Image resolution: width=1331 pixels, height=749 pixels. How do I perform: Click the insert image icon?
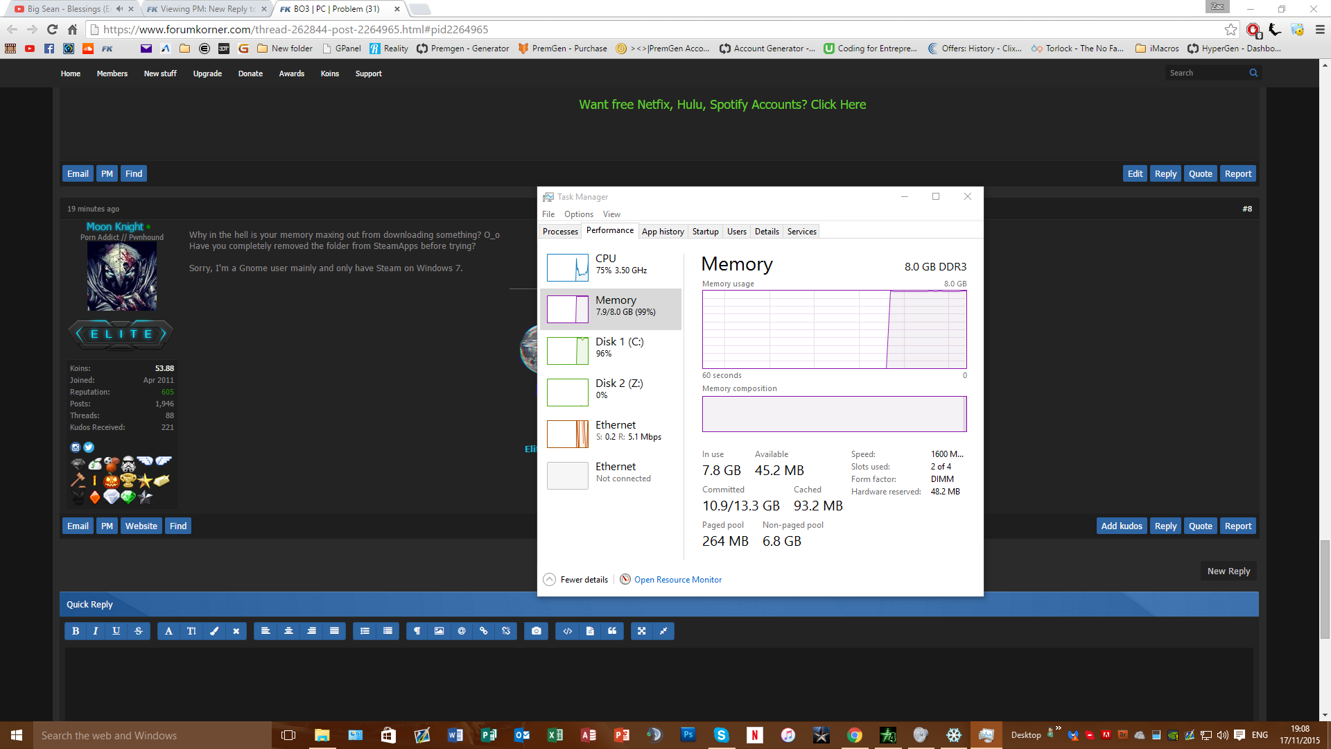[x=439, y=631]
